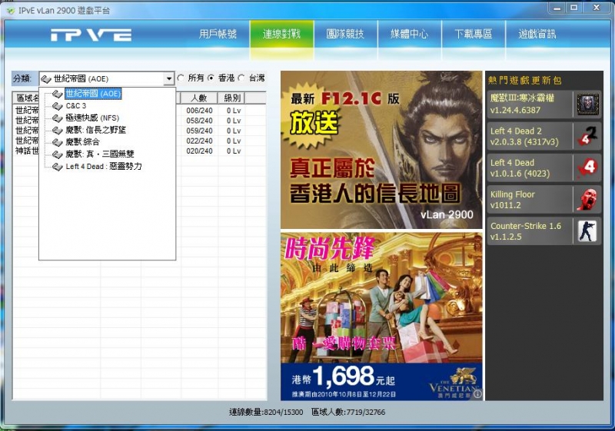The image size is (615, 431).
Task: Open the Killing Floor v1011.2 update
Action: pyautogui.click(x=544, y=200)
